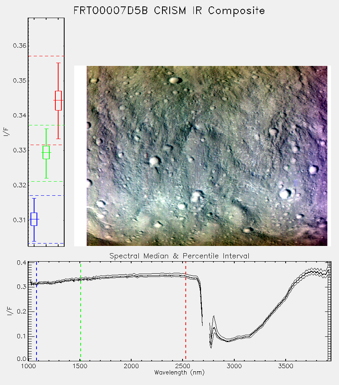Click the 3000 tick label on wavelength axis
The width and height of the screenshot is (339, 385).
[234, 366]
